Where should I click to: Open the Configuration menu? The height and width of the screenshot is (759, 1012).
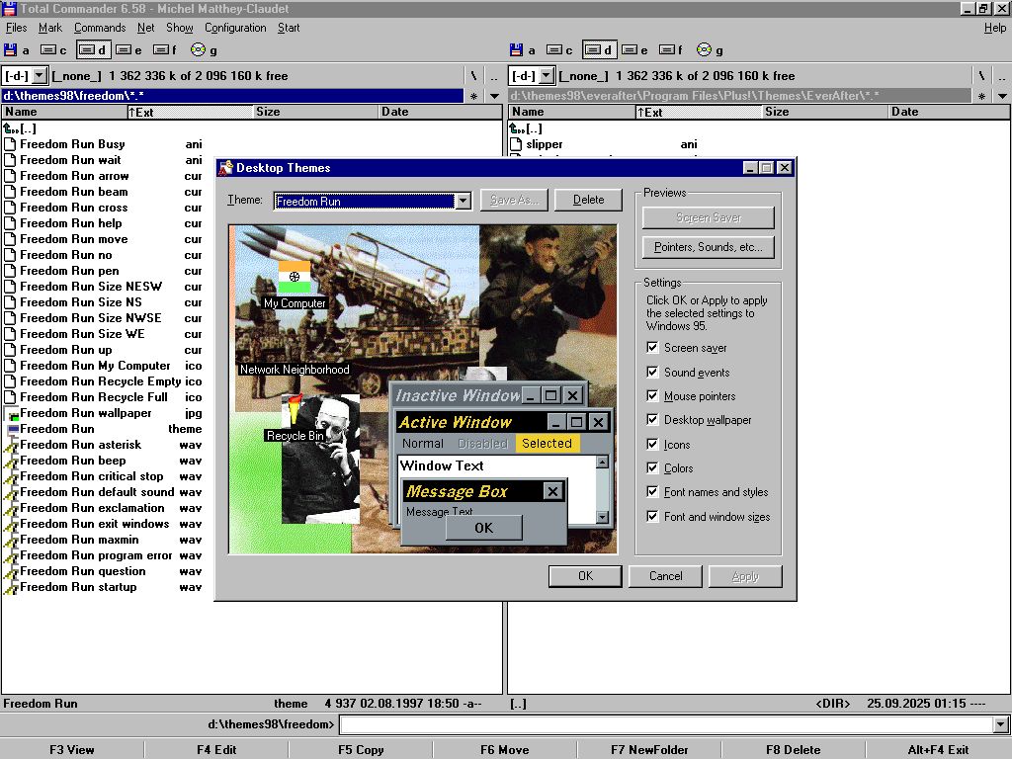click(235, 28)
